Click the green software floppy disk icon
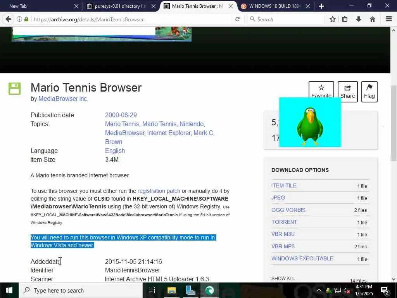The image size is (397, 298). pos(15,88)
